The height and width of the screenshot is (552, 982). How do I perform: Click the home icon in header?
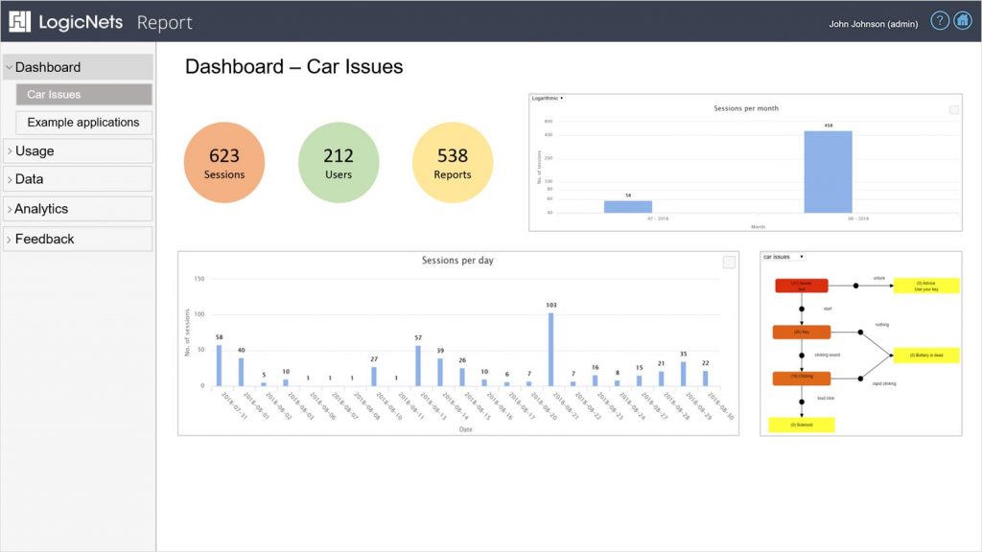point(962,21)
